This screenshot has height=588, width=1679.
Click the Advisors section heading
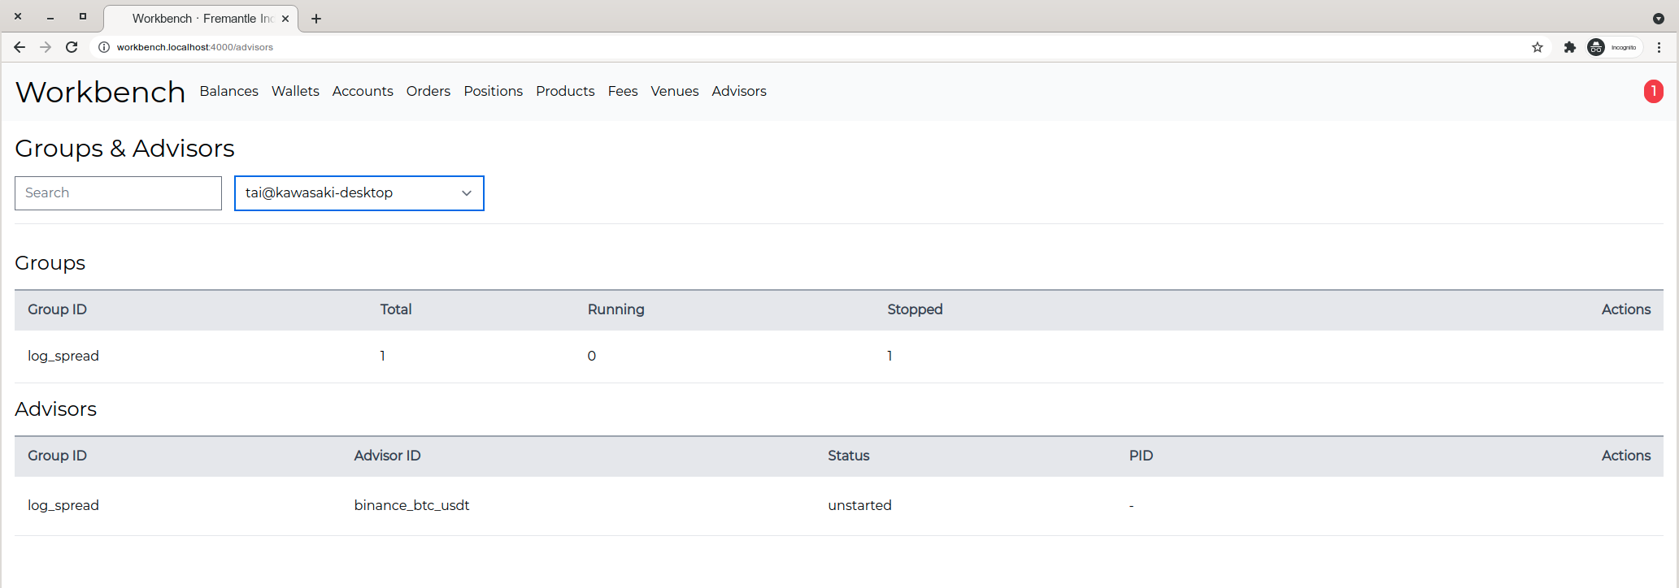coord(56,409)
